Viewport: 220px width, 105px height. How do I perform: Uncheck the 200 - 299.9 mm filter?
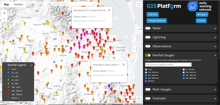pyautogui.click(x=146, y=78)
